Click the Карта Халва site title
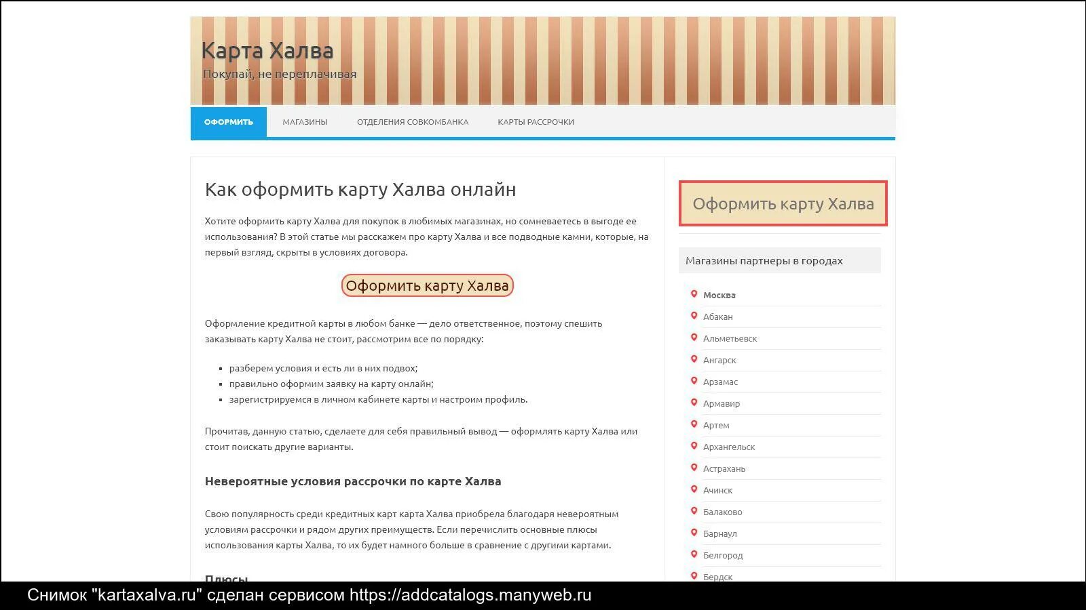Screen dimensions: 1086x610 tap(267, 50)
